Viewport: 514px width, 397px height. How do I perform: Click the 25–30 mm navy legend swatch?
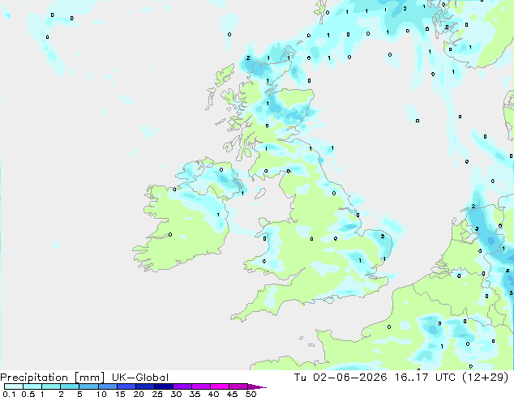point(163,386)
